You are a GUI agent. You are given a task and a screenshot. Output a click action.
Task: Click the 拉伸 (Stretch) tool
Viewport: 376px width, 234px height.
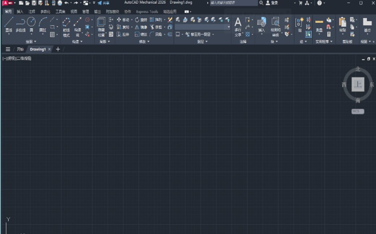click(x=123, y=34)
